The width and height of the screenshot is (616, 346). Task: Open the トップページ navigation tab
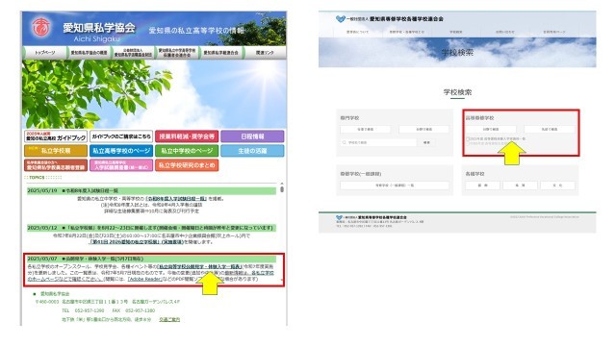(x=45, y=53)
